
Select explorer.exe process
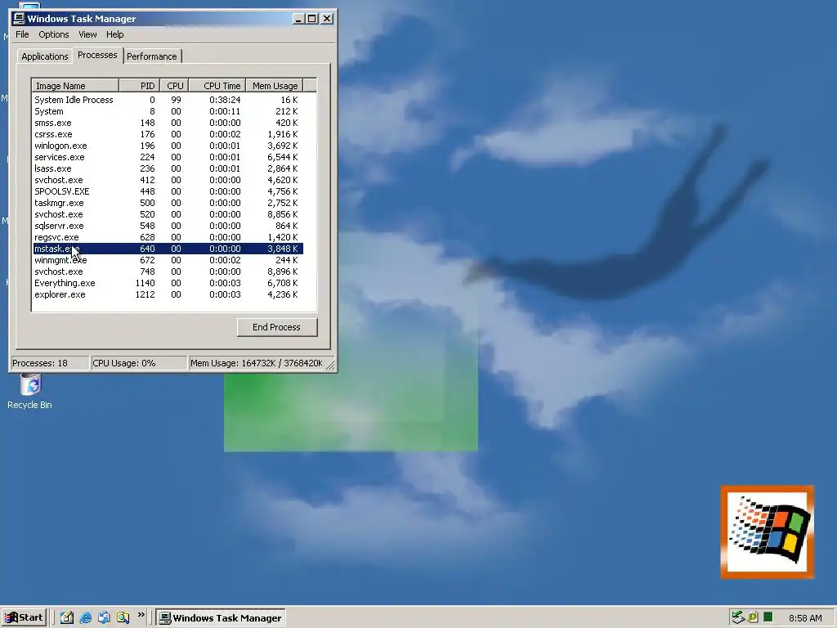point(168,294)
